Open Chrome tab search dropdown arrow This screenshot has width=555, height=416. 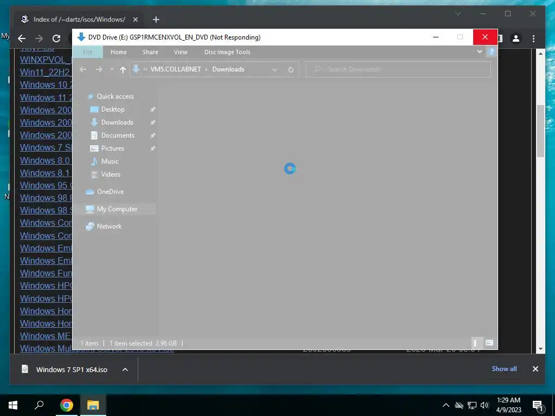pos(457,14)
